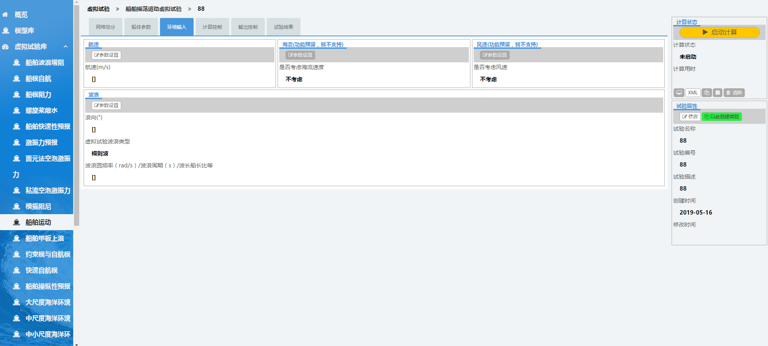Click 参数设置 under the 波浪 section

[106, 105]
